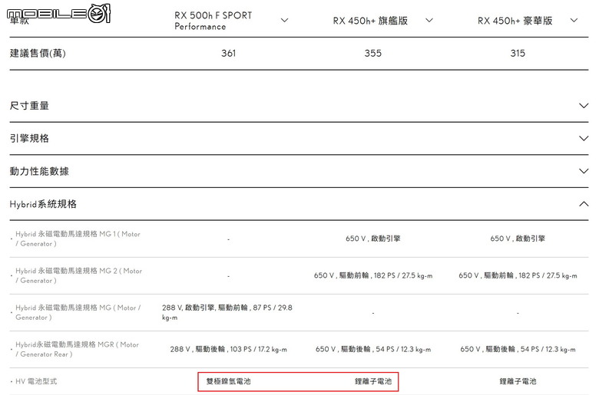Image resolution: width=599 pixels, height=395 pixels.
Task: Expand the 引擎規格 section
Action: 584,138
